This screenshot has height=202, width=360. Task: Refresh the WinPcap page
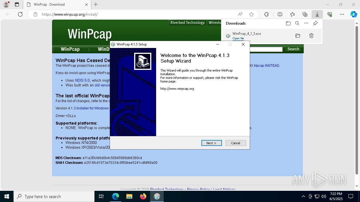pyautogui.click(x=20, y=14)
